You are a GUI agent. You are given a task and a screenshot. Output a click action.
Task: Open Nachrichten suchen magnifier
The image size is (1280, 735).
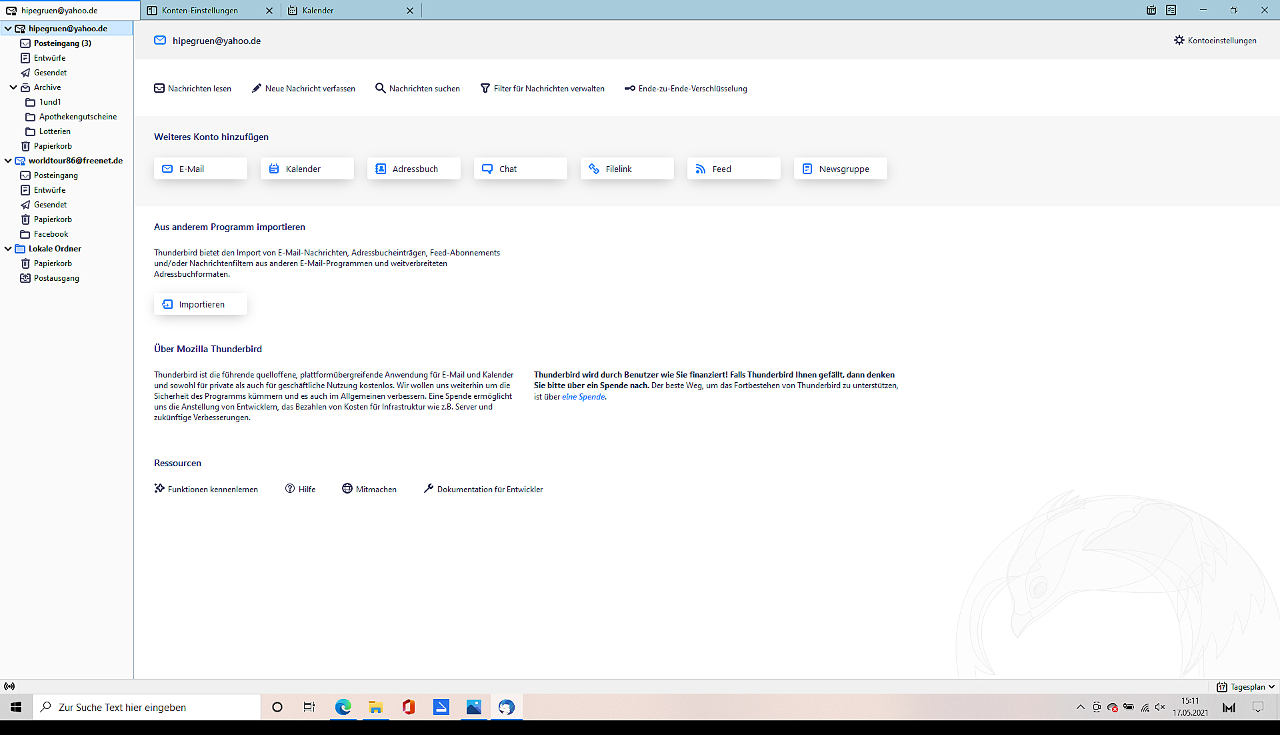pyautogui.click(x=381, y=88)
